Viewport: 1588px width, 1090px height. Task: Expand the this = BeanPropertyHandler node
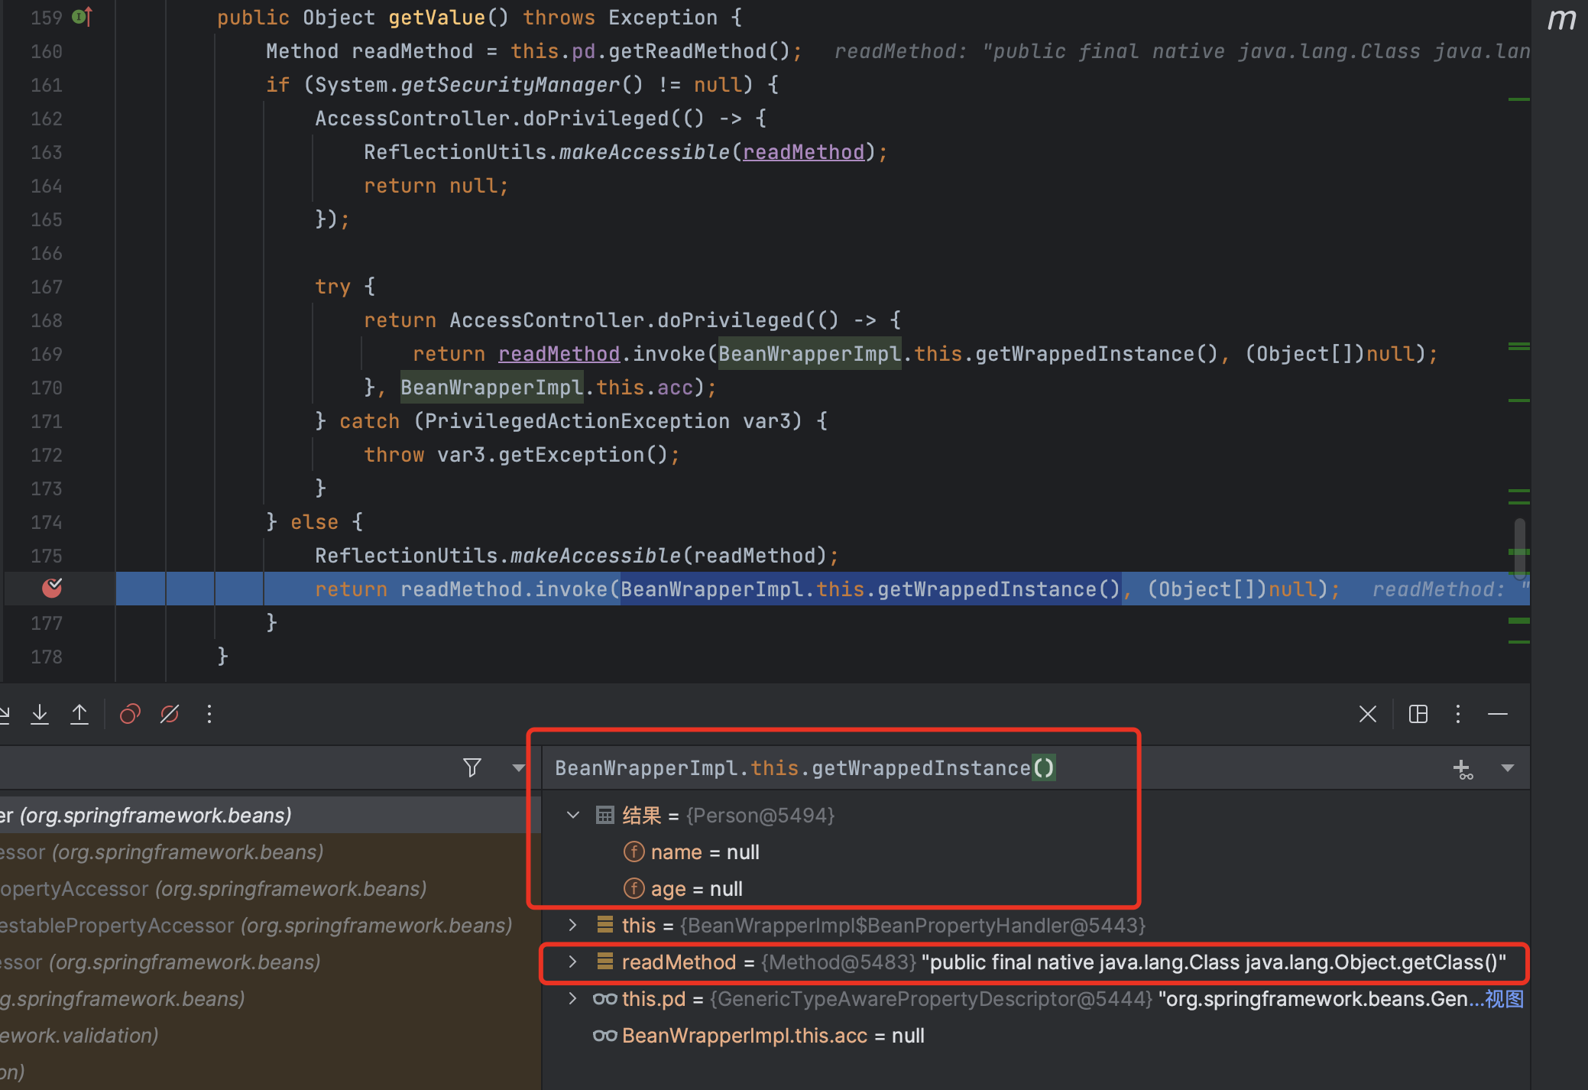573,925
